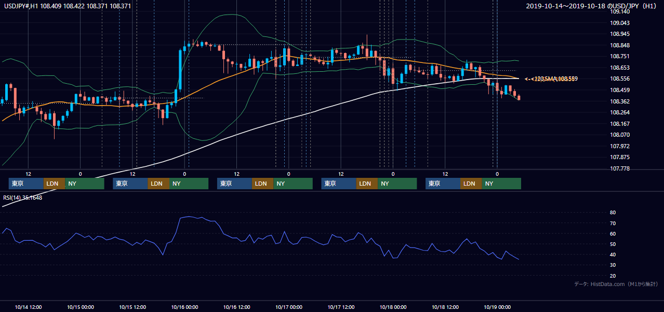Click the 10/16 12:00 time axis label

237,307
